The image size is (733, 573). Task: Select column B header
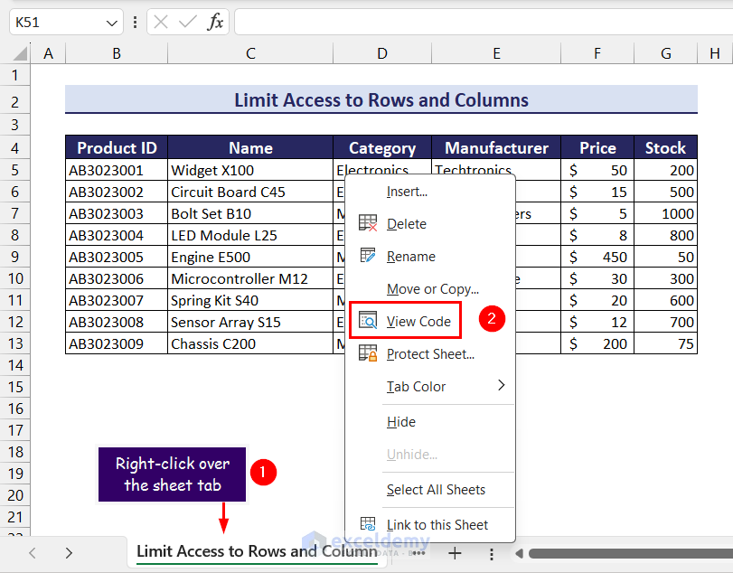click(x=117, y=53)
